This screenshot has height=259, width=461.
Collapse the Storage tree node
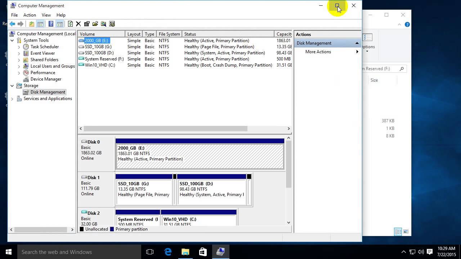pyautogui.click(x=12, y=86)
